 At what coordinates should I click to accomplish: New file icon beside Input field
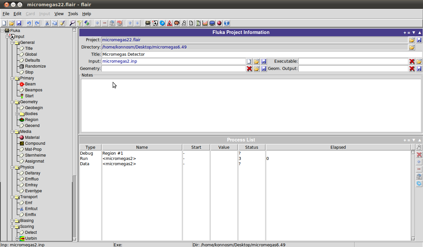point(249,61)
